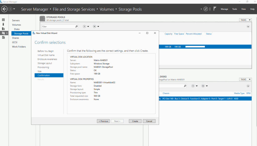The width and height of the screenshot is (257, 146).
Task: Maximize the New Virtual Disk Wizard
Action: pos(147,33)
